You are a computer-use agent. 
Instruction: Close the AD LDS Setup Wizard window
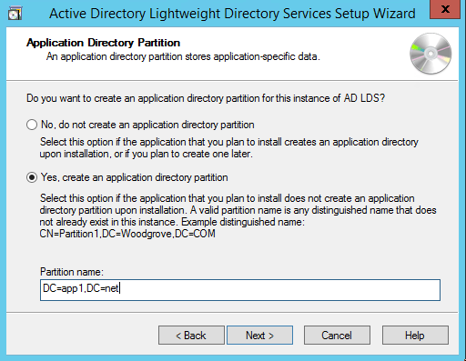click(445, 9)
